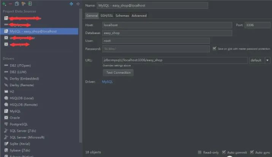Click the Host field containing localhost
Image resolution: width=272 pixels, height=157 pixels.
[167, 25]
